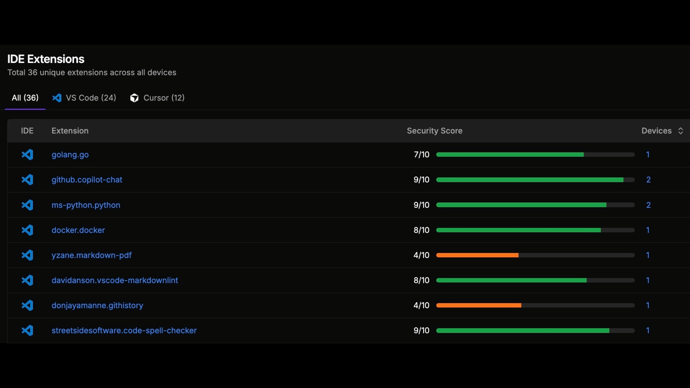Click the VS Code icon beside streetsidesoftware.code-spell-checker
The width and height of the screenshot is (690, 388).
[27, 330]
